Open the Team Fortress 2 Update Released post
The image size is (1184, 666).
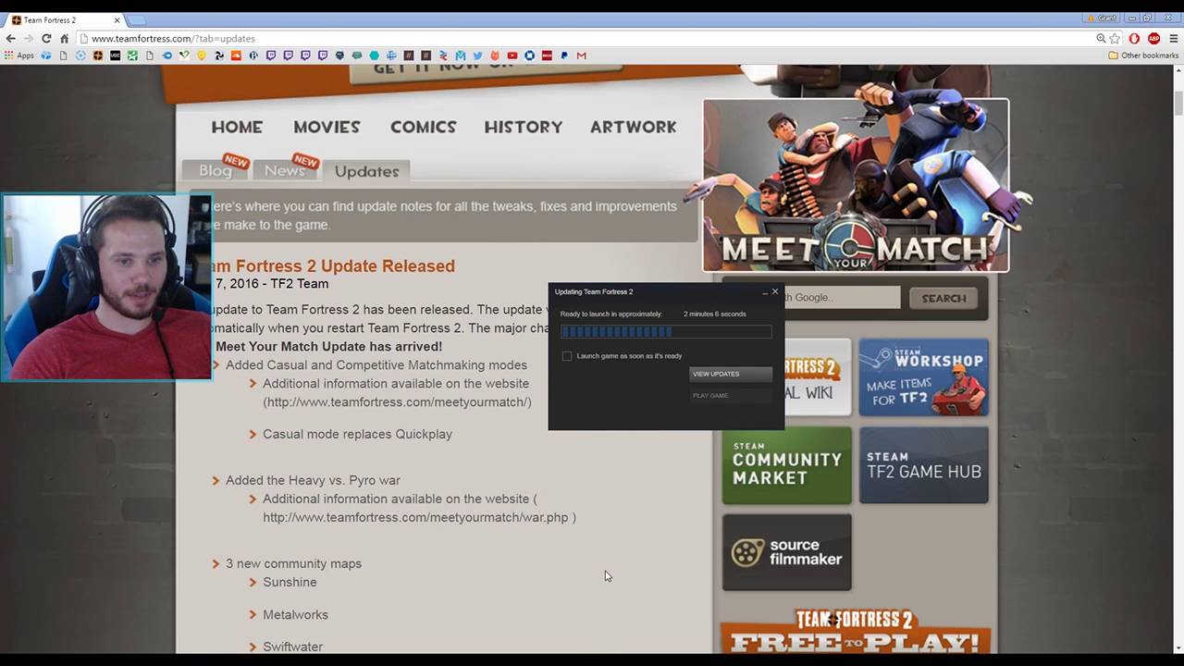coord(333,266)
